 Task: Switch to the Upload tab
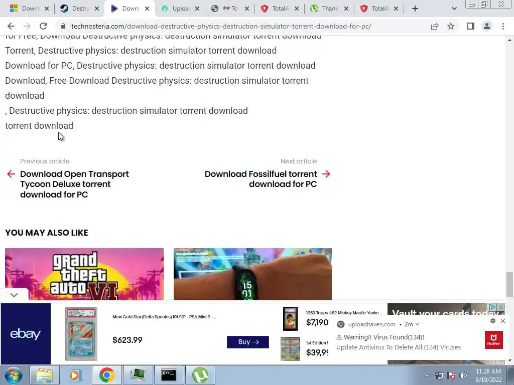(177, 9)
